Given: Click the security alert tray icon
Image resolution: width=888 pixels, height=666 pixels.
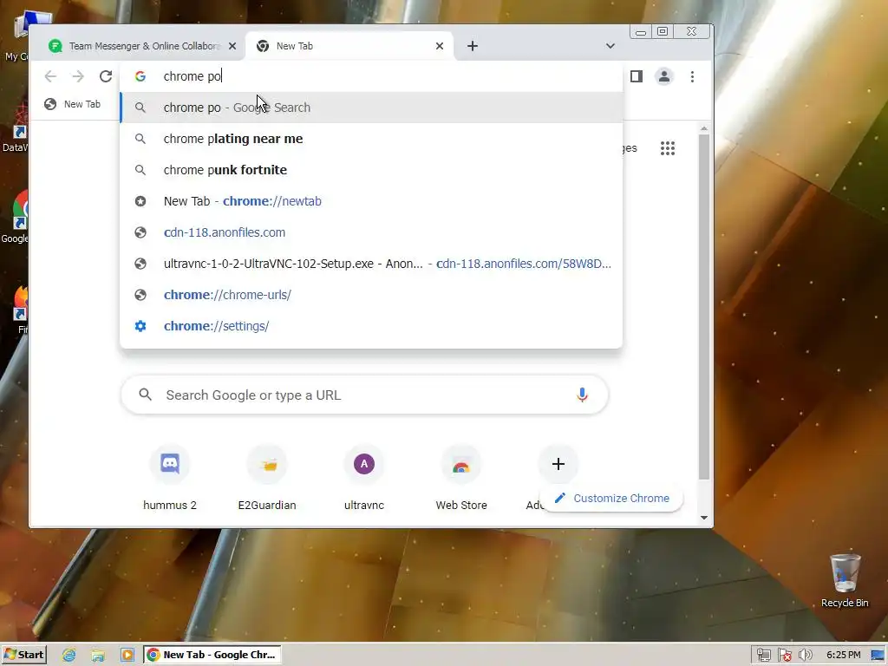Looking at the screenshot, I should pyautogui.click(x=784, y=656).
